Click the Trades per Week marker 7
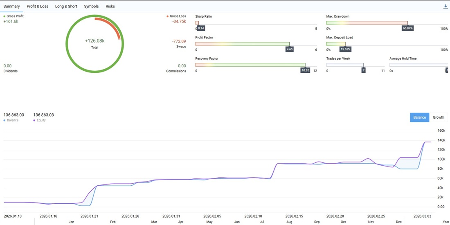The width and height of the screenshot is (450, 225). [363, 70]
